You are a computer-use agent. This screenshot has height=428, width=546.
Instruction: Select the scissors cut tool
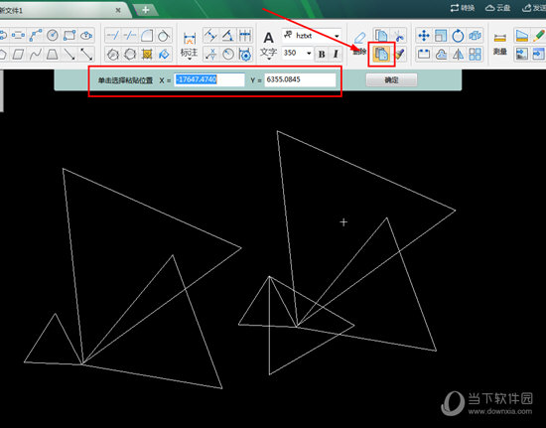(x=399, y=36)
